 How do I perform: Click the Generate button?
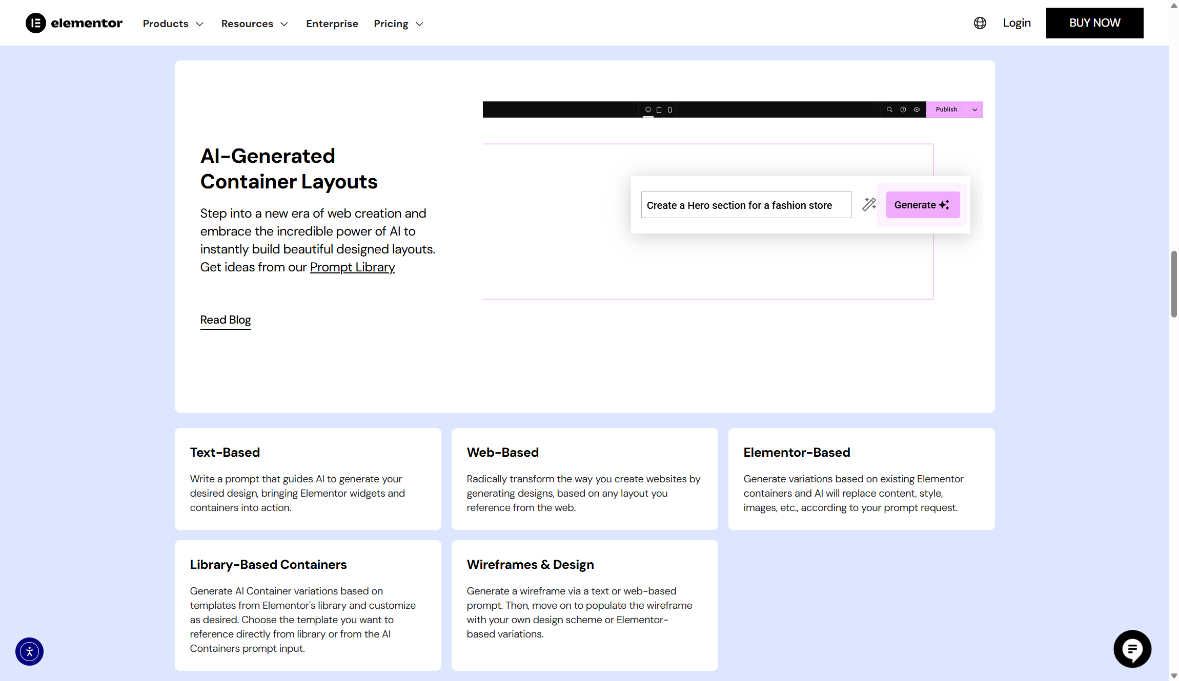click(x=923, y=205)
